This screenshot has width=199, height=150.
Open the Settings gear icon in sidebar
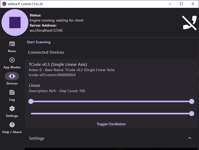coord(12,109)
